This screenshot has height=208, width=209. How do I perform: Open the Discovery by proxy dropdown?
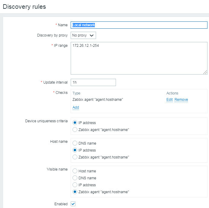tap(83, 35)
